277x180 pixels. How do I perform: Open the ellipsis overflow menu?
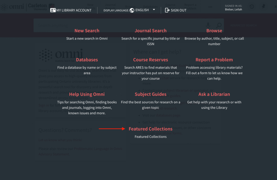tap(210, 7)
